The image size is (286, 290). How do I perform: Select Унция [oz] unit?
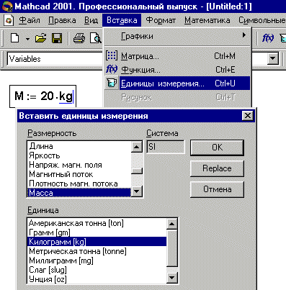[97, 279]
